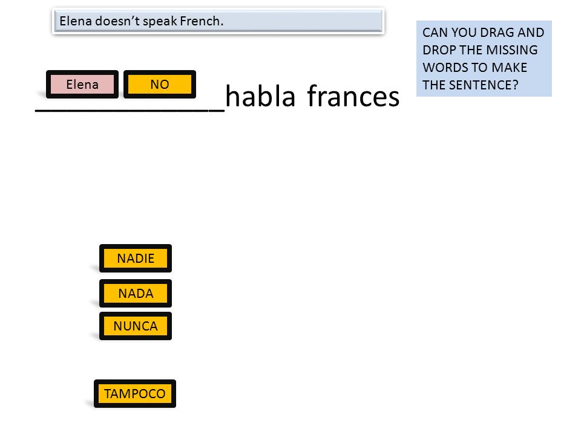Click the word 'speak' in the top sentence

(160, 22)
